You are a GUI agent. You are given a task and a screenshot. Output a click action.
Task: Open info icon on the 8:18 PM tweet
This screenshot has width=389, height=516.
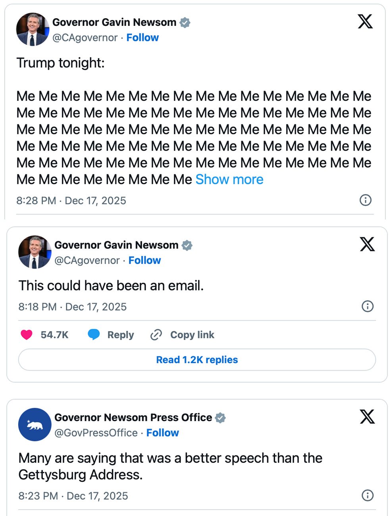(x=368, y=306)
